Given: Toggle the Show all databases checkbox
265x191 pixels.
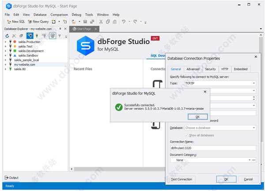Looking at the screenshot, I should pyautogui.click(x=186, y=135).
